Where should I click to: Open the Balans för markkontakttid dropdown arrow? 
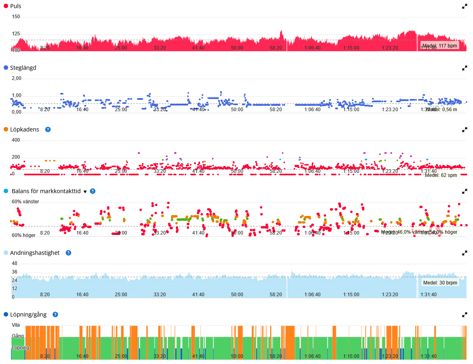coord(85,192)
